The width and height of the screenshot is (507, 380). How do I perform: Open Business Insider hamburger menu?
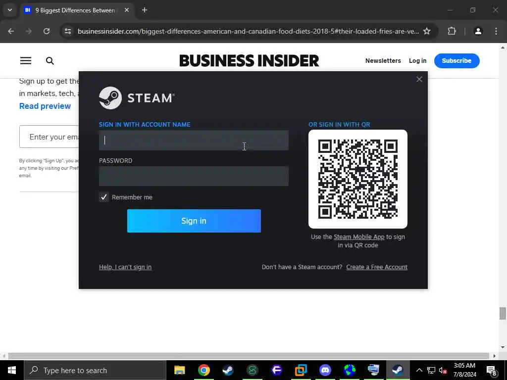click(x=26, y=61)
